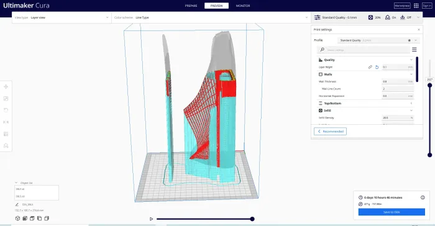Viewport: 435px width, 226px height.
Task: Open the Support Blocker tool
Action: [6, 145]
